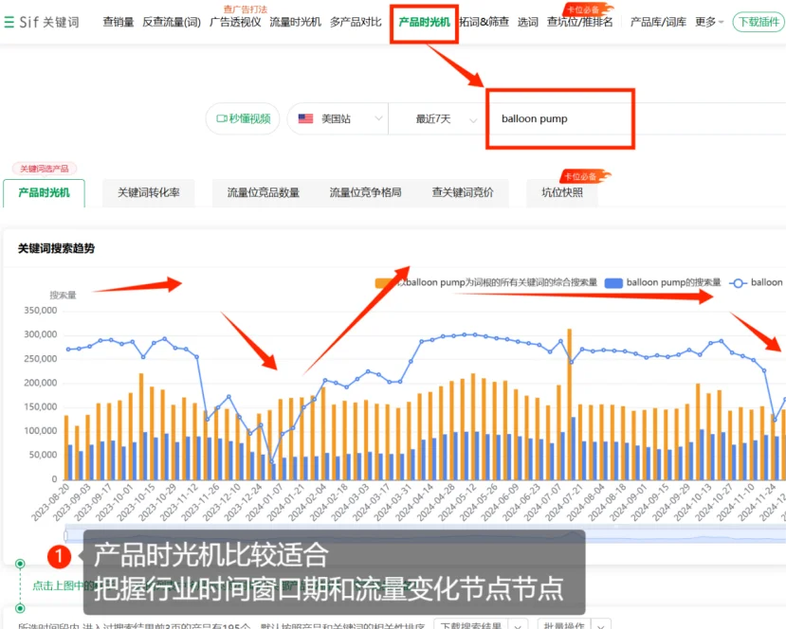
Task: Open 查销量 in the top navigation
Action: click(119, 22)
